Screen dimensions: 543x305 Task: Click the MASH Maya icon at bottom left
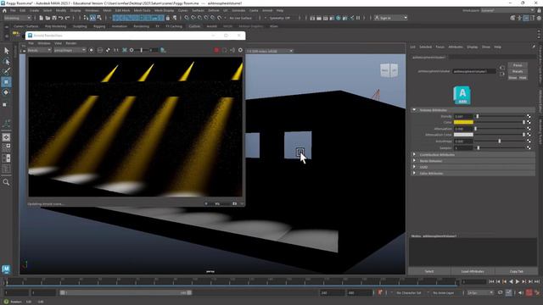6,269
